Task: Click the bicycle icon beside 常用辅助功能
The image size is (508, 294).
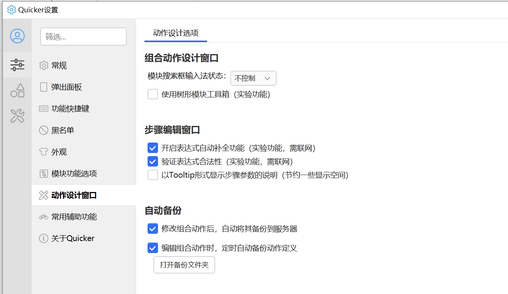Action: point(44,217)
